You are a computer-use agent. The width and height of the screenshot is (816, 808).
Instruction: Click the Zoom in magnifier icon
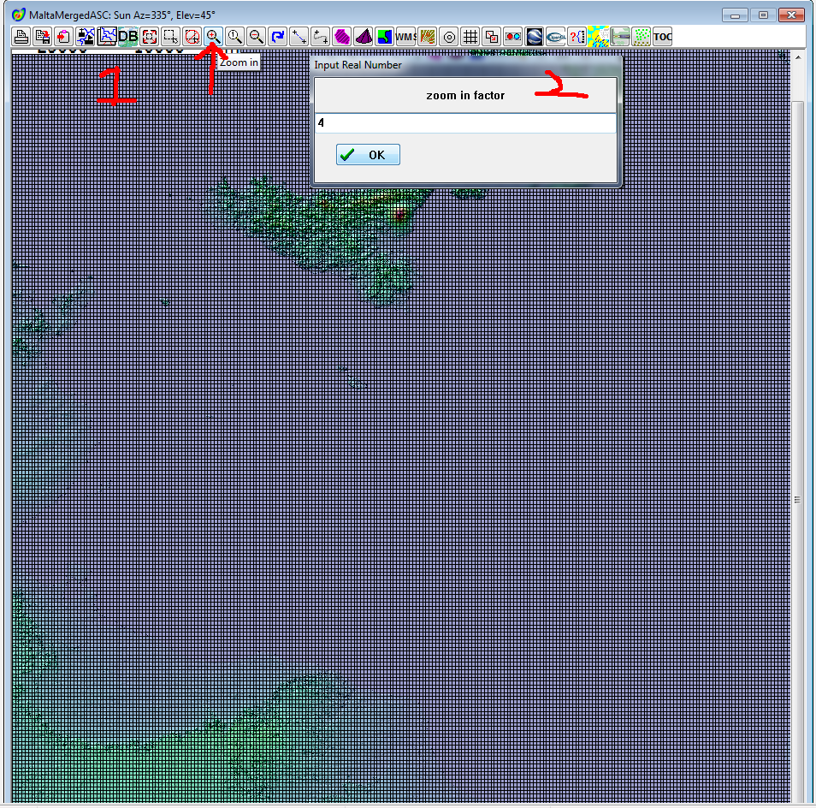tap(213, 37)
